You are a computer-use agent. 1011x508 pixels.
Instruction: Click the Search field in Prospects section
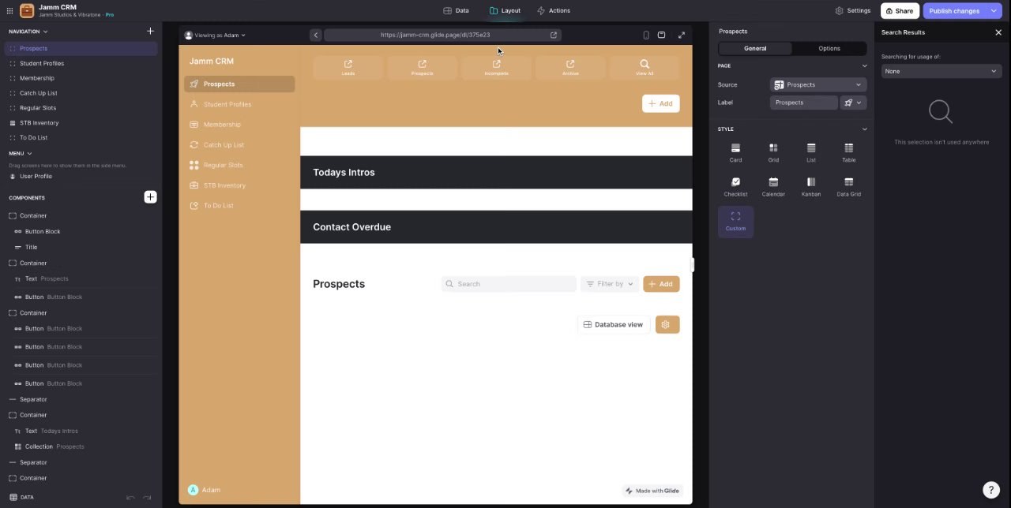[509, 284]
